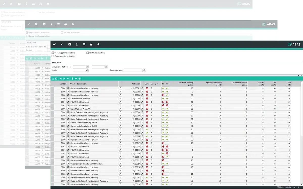Open the first Elektromaschinen GmbH Hamburg record arrow
Image resolution: width=303 pixels, height=189 pixels.
pos(68,88)
